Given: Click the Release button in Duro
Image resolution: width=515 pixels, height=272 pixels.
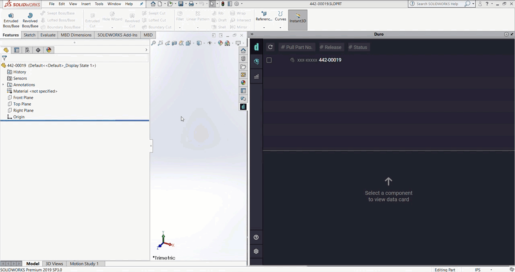Looking at the screenshot, I should (330, 47).
